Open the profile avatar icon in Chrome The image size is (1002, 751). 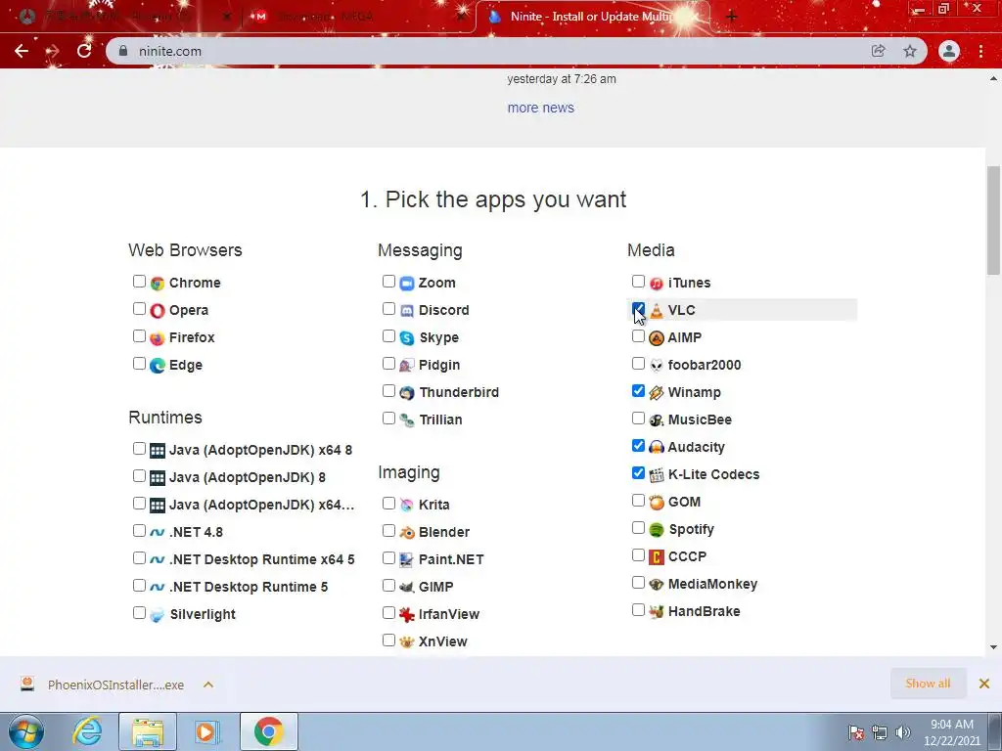coord(949,51)
